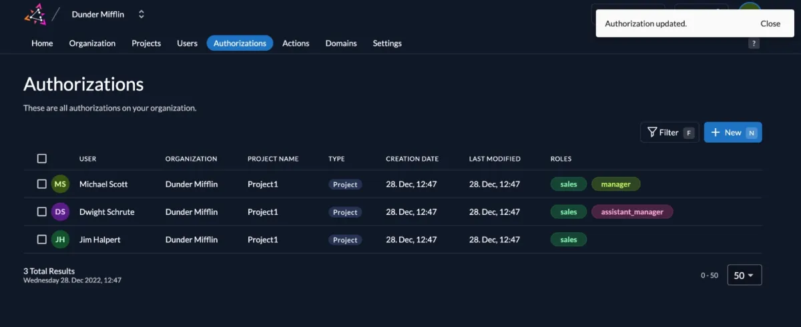Check the Dwight Schrute row checkbox

pyautogui.click(x=42, y=212)
